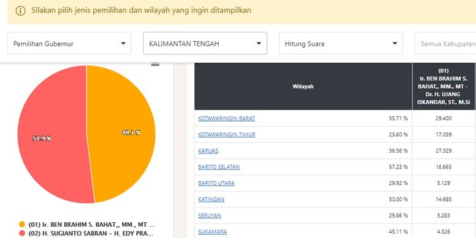Click the Wilayah column header
This screenshot has height=238, width=476.
[x=303, y=87]
